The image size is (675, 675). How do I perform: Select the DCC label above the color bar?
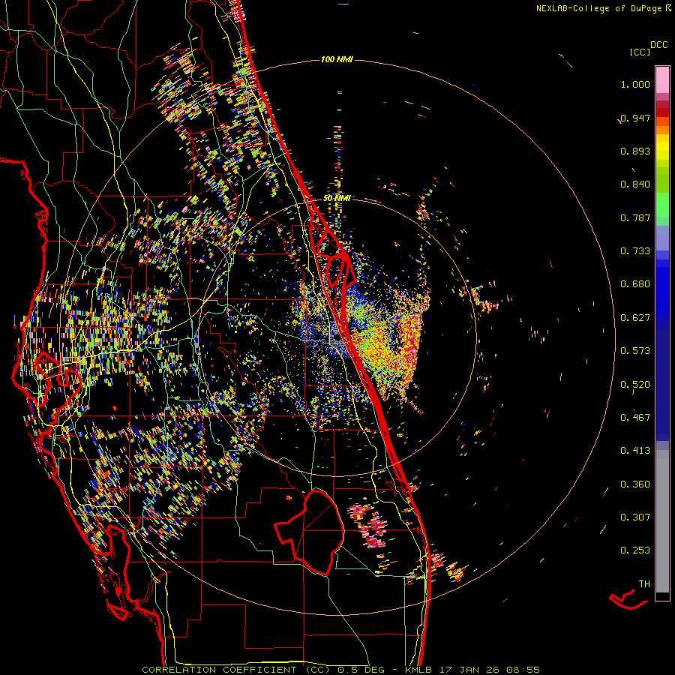[x=658, y=45]
